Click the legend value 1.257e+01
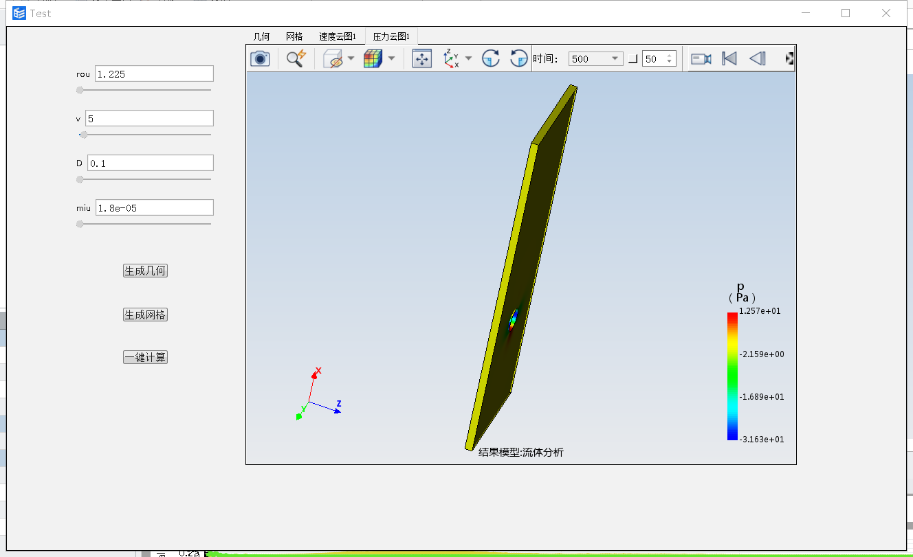This screenshot has width=913, height=557. point(760,311)
